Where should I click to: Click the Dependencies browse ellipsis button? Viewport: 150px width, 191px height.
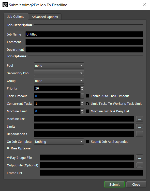[140, 134]
